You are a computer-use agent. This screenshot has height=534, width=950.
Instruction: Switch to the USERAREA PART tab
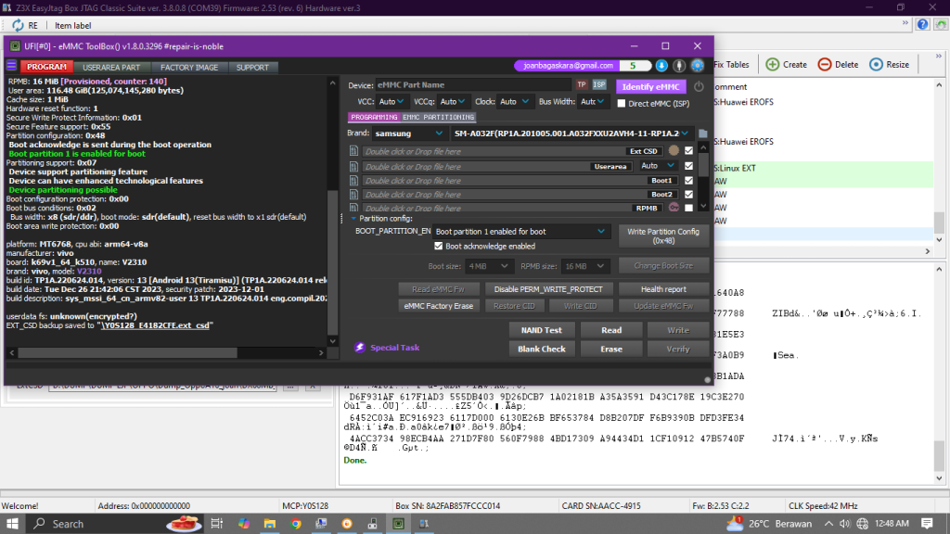click(111, 67)
